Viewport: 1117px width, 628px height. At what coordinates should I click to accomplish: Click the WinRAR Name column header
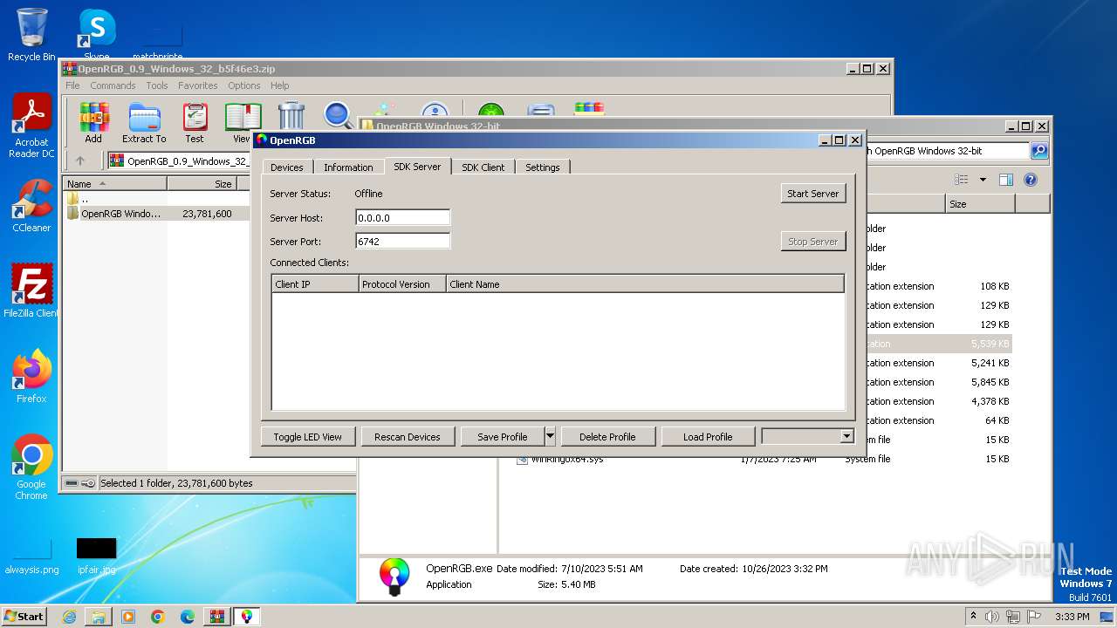pyautogui.click(x=115, y=184)
